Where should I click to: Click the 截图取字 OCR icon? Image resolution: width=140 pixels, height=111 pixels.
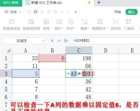[x=100, y=22]
